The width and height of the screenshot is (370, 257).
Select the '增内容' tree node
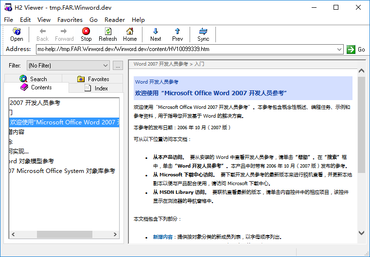click(17, 132)
